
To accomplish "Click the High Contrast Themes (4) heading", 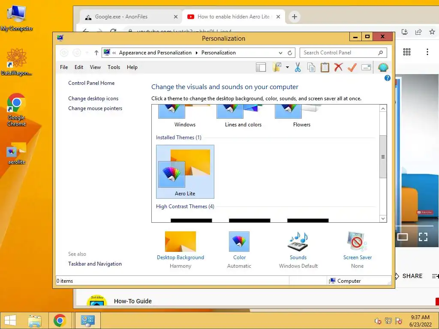I will point(185,206).
